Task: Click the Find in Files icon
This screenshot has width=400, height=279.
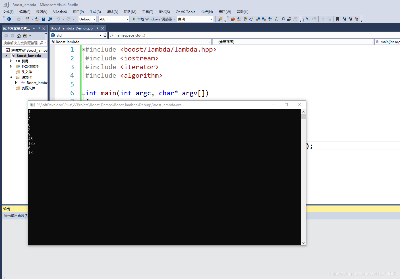Action: pyautogui.click(x=220, y=19)
